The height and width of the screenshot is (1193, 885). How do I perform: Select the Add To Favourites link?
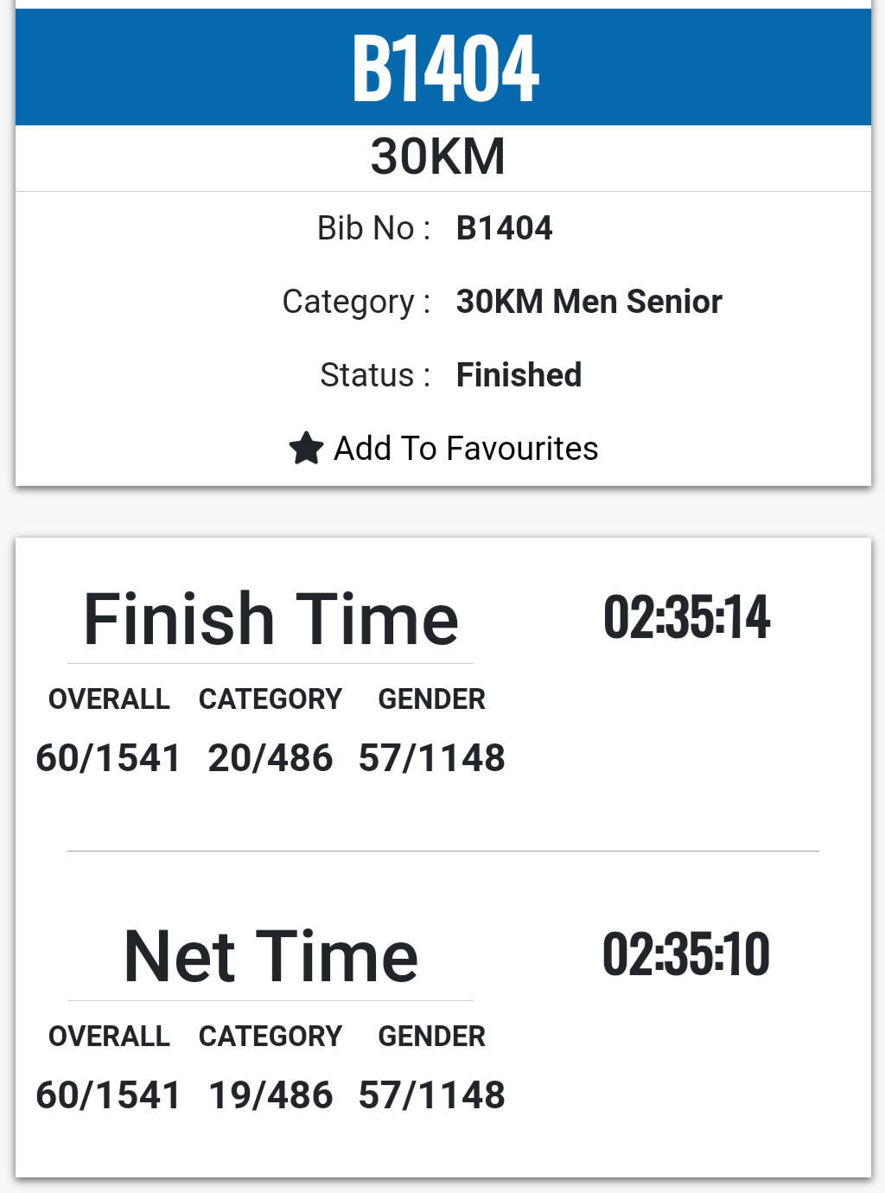(443, 449)
